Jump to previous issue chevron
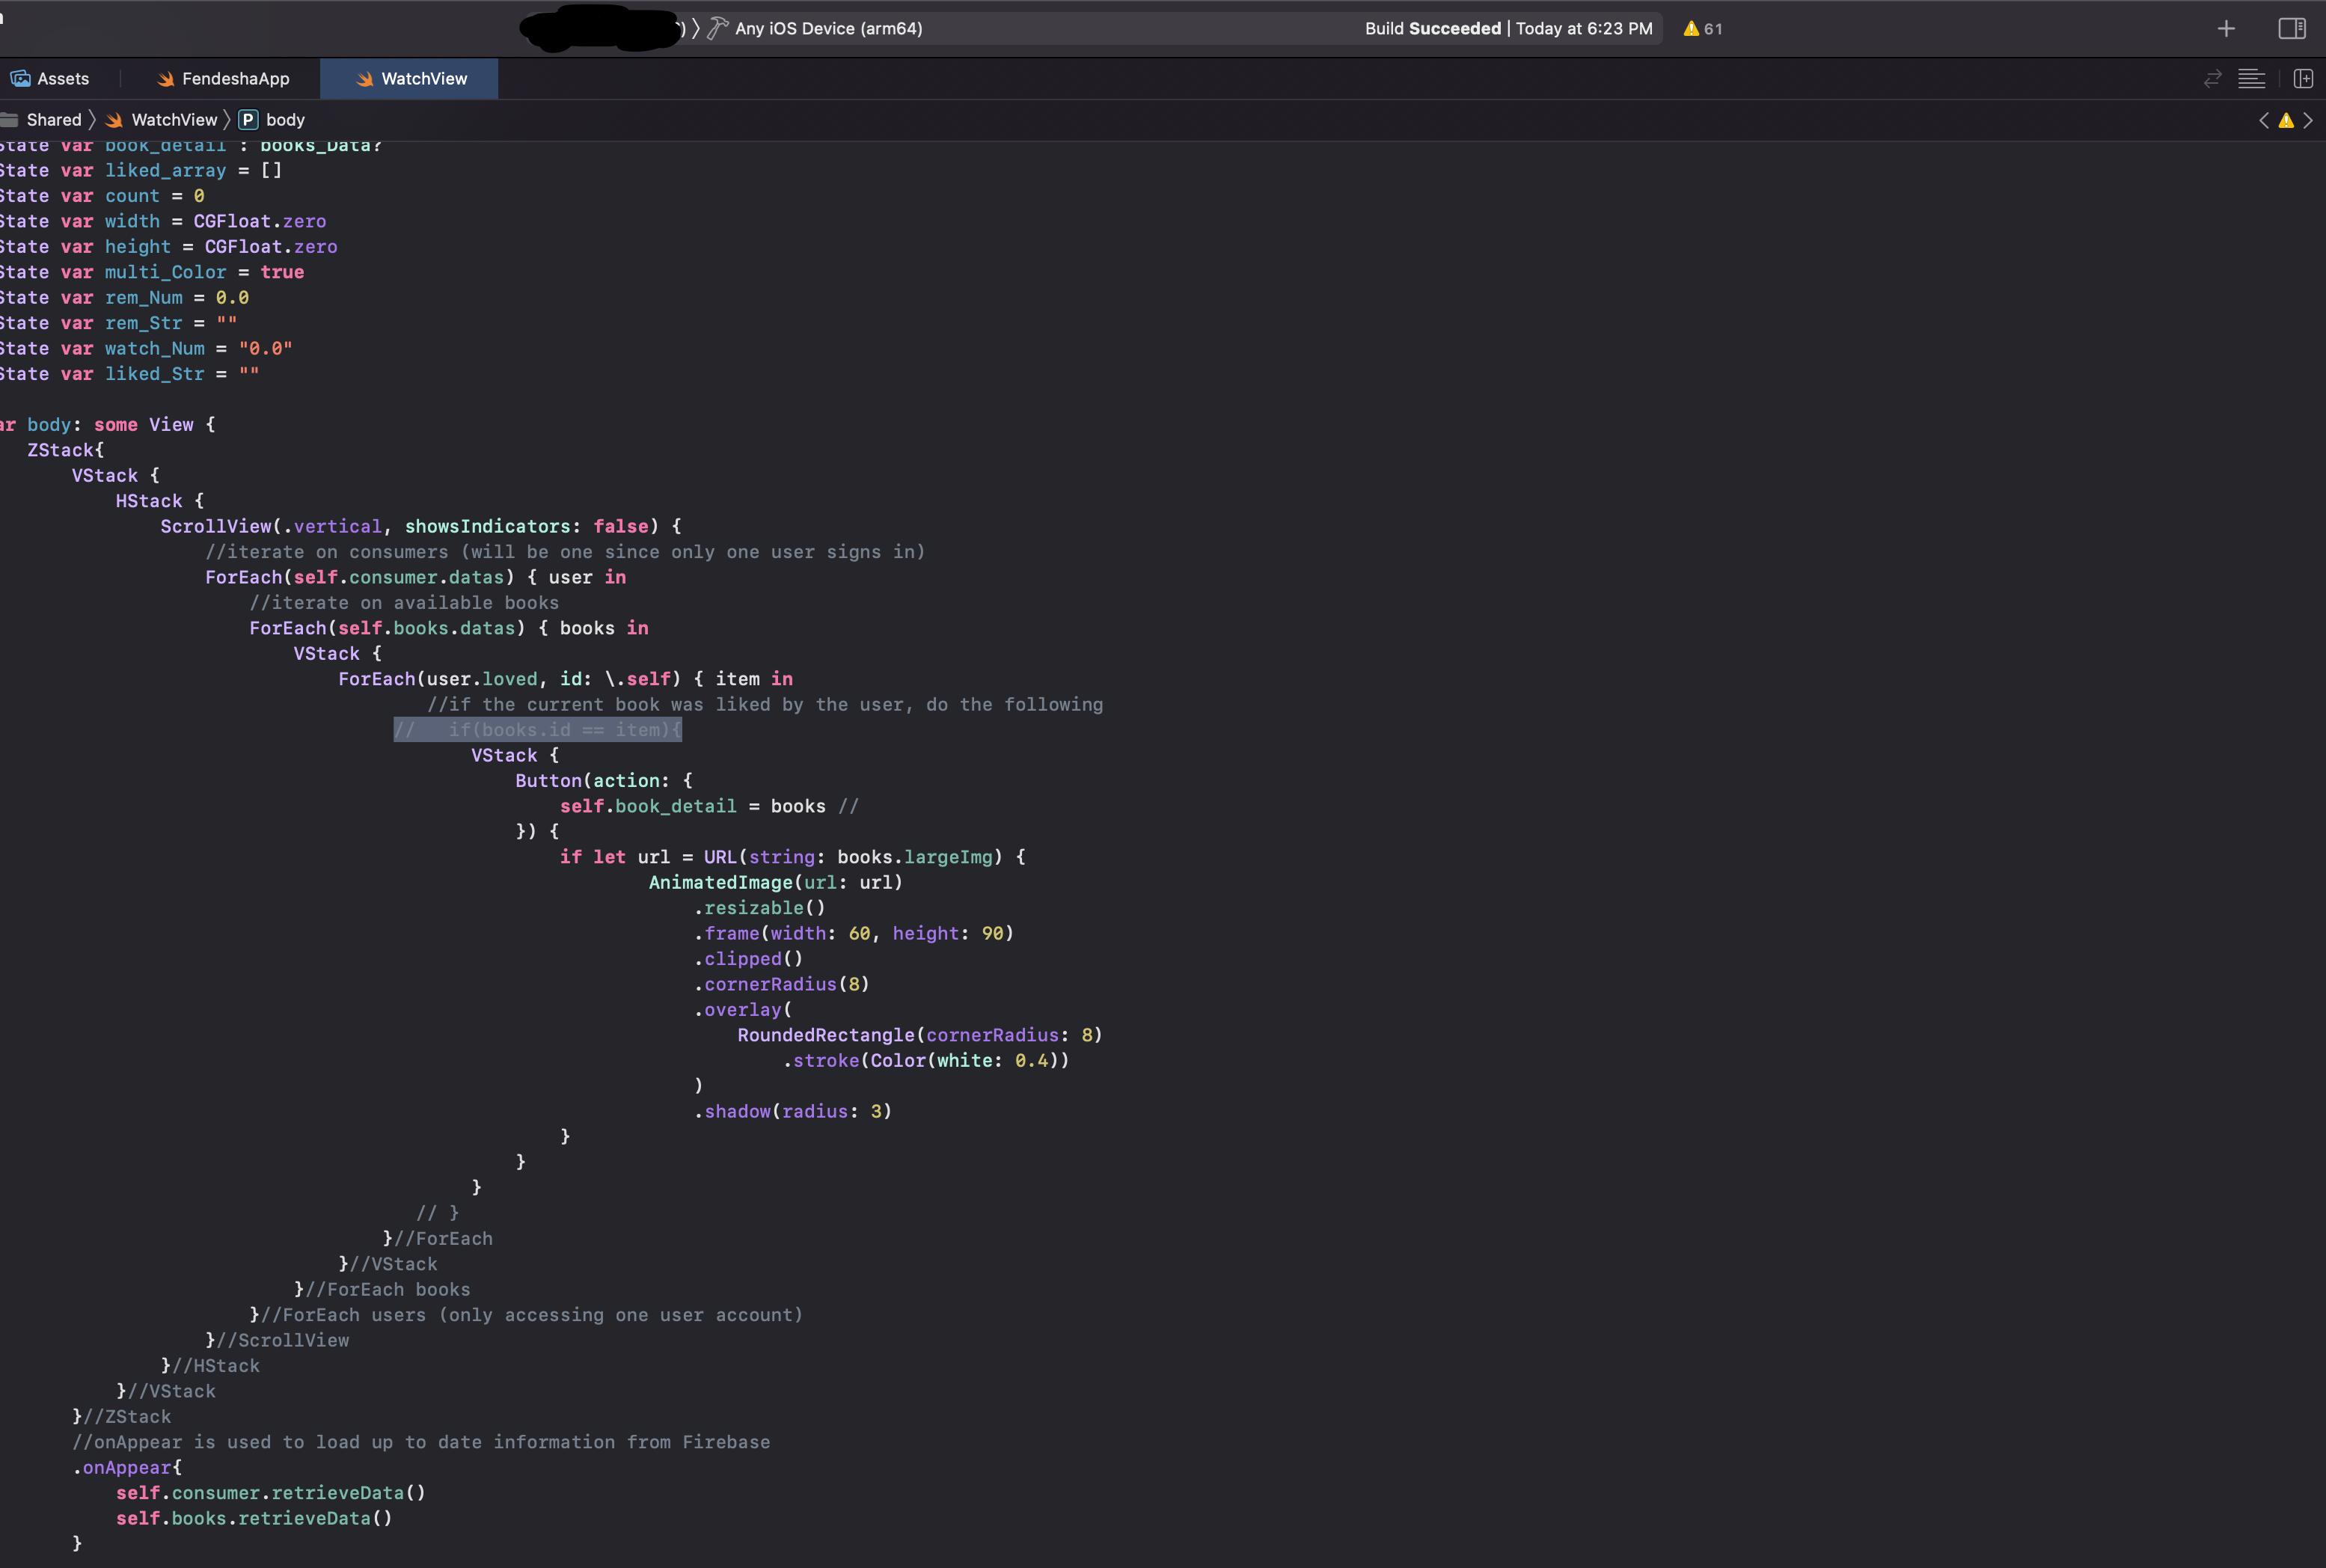Image resolution: width=2326 pixels, height=1568 pixels. pyautogui.click(x=2264, y=120)
